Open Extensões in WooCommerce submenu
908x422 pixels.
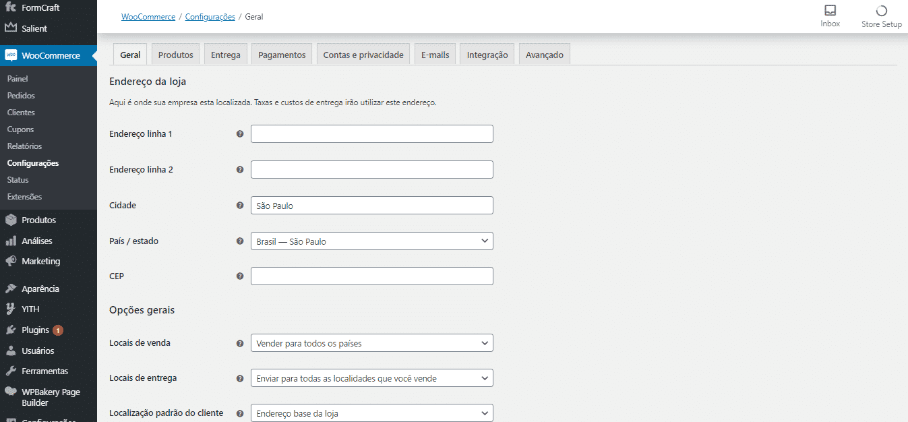24,197
